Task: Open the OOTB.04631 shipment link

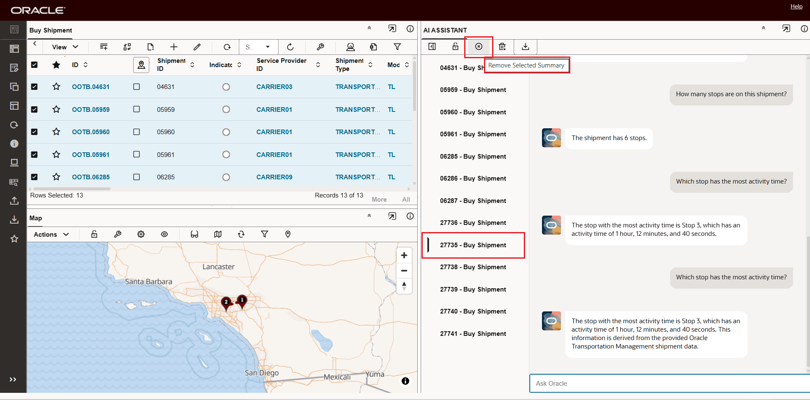Action: tap(90, 87)
